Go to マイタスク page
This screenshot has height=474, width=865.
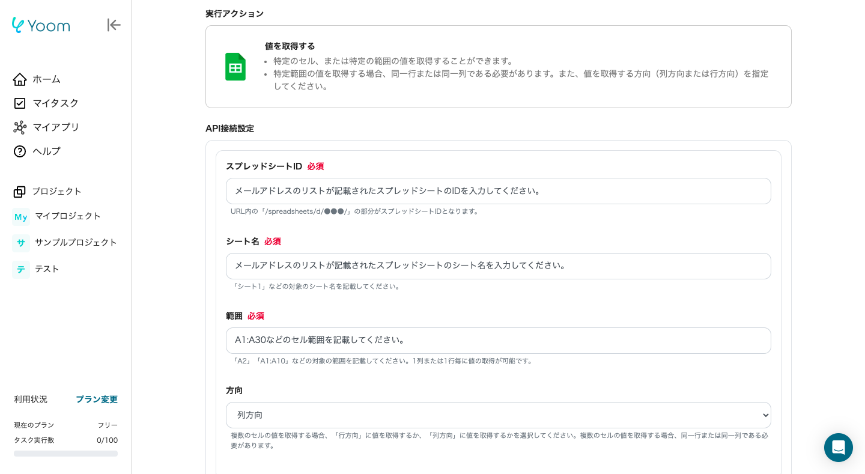coord(55,103)
